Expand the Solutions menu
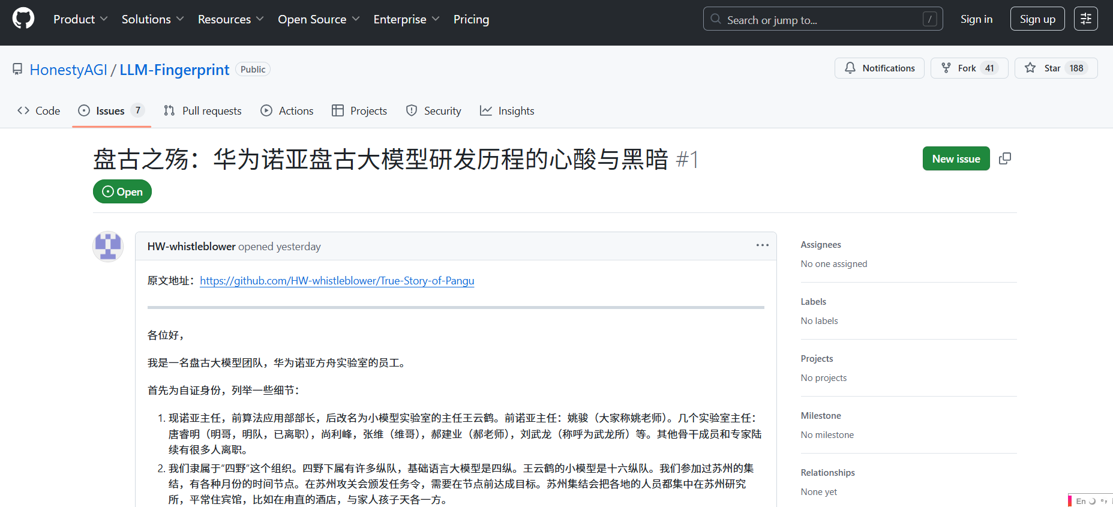 [x=152, y=19]
